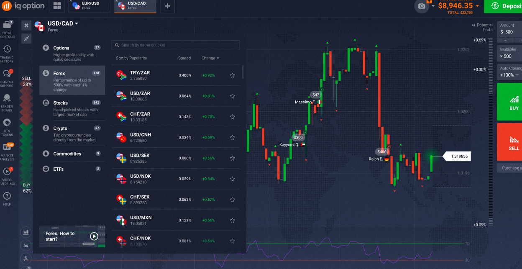
Task: Favorite USD/MXN with star
Action: click(x=232, y=220)
